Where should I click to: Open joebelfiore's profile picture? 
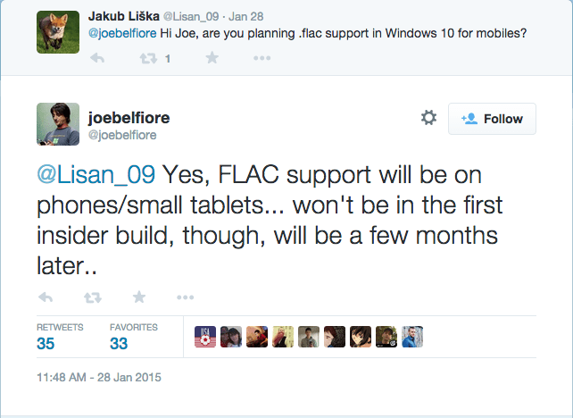(x=58, y=124)
